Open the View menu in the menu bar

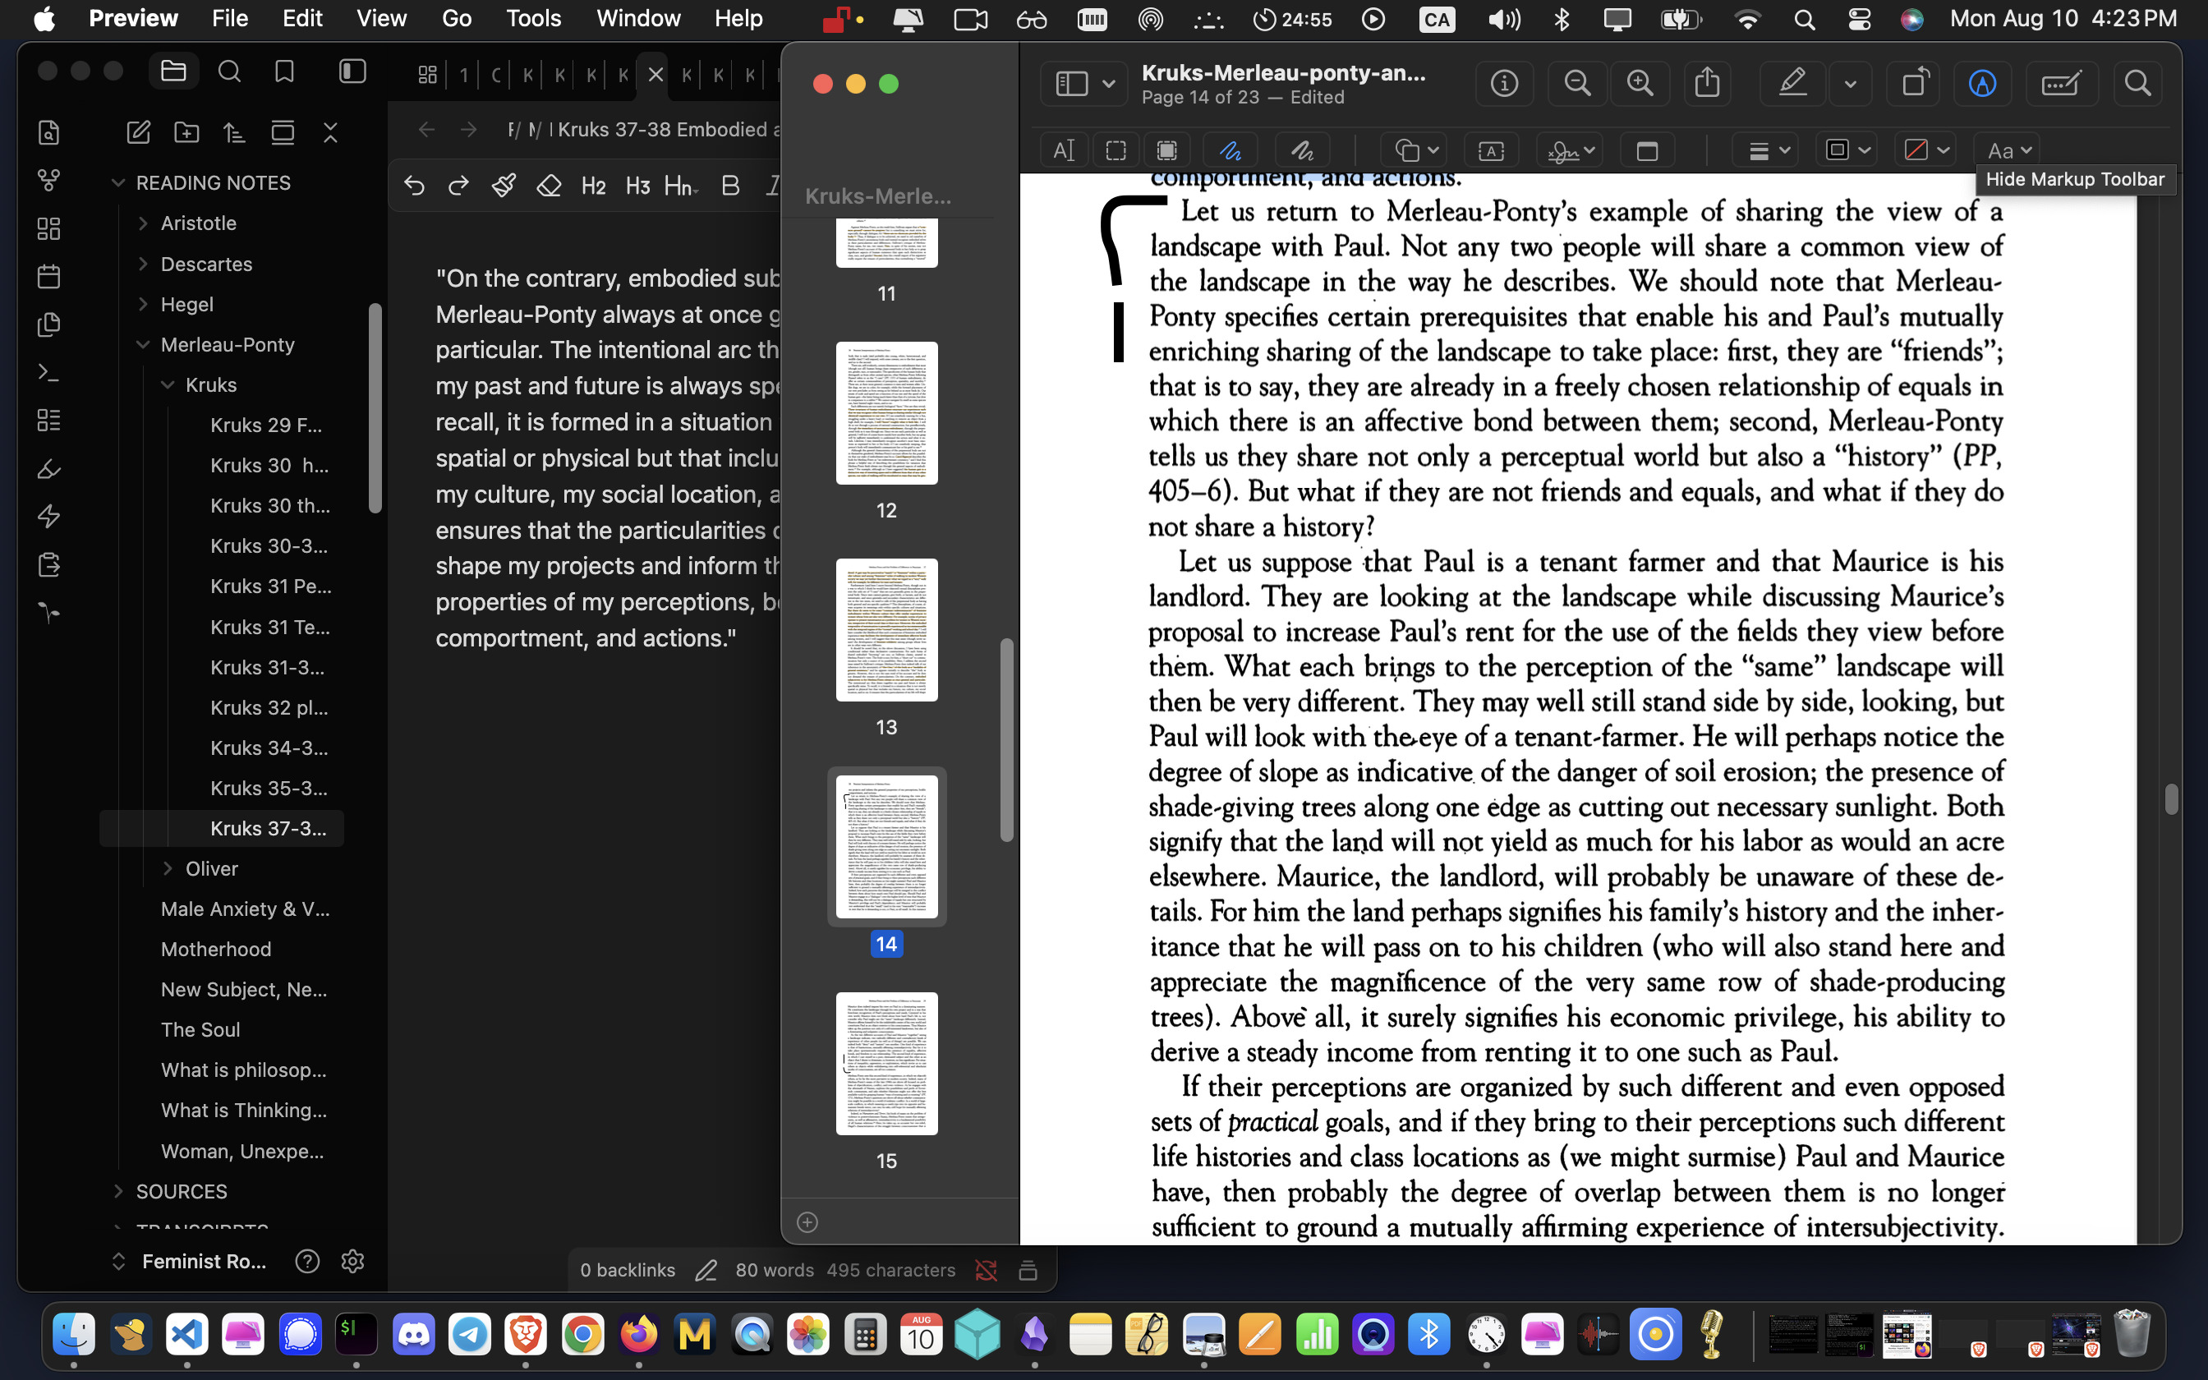click(x=381, y=18)
